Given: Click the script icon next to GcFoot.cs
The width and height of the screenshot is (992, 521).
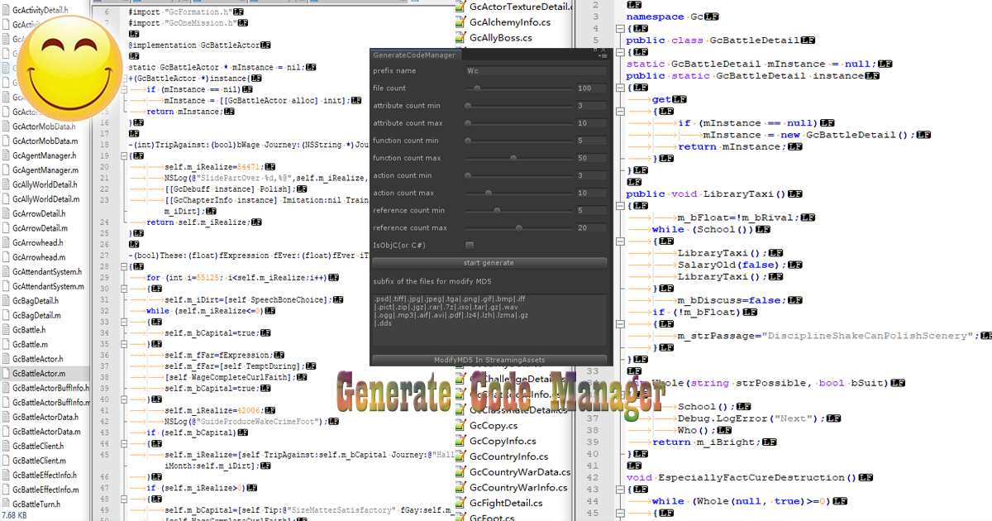Looking at the screenshot, I should (460, 518).
